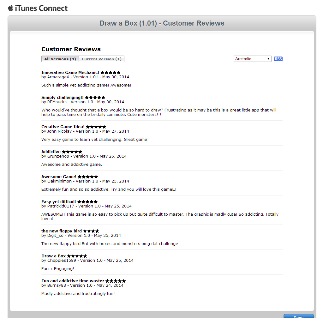Click the Creative Game Idea! review title
Screen dimensions: 323x318
click(63, 127)
